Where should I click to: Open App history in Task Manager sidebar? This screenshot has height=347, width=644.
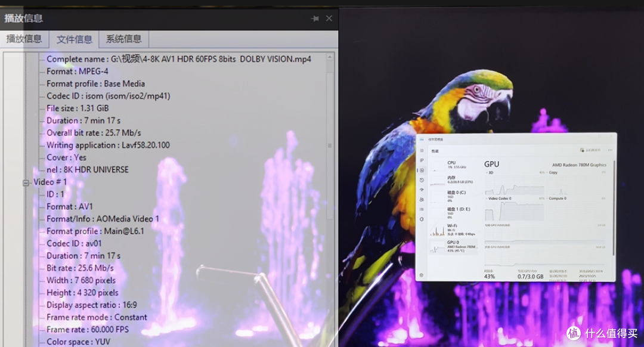[x=422, y=180]
